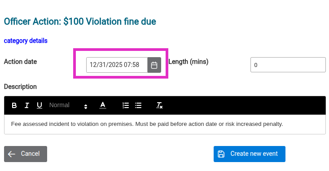Click the dropdown arrows beside Normal
The width and height of the screenshot is (329, 171).
pyautogui.click(x=86, y=107)
